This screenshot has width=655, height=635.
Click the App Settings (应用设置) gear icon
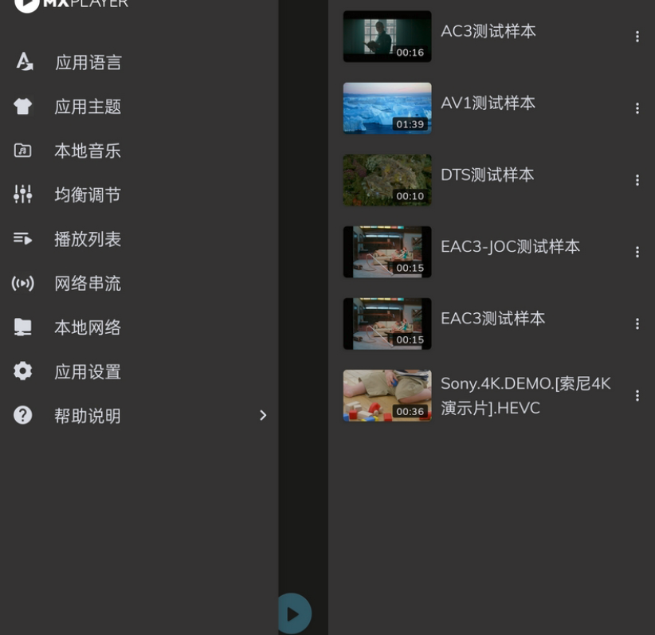pos(22,370)
